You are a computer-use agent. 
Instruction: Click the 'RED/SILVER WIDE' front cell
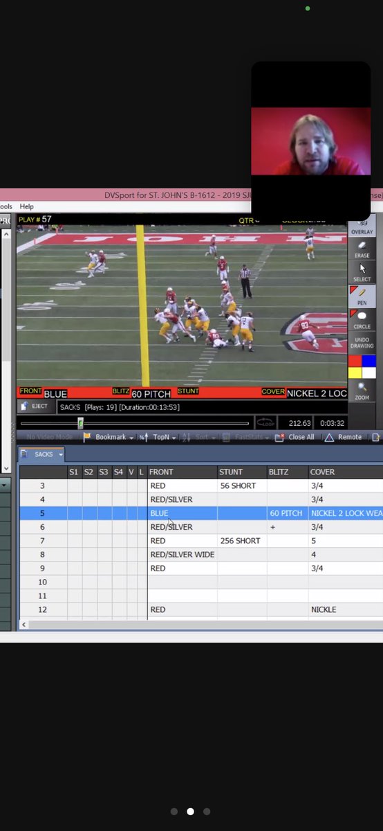click(x=182, y=555)
